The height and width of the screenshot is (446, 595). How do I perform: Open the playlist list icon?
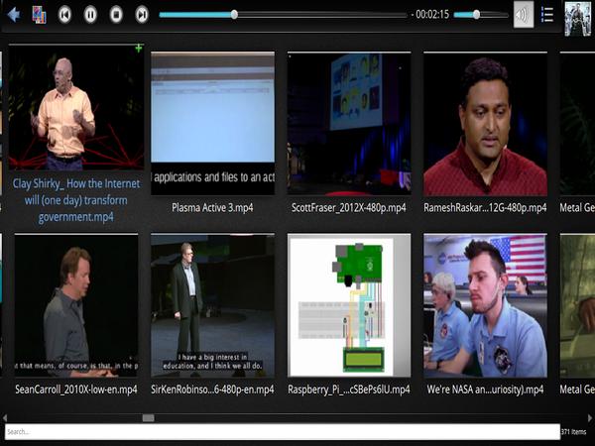[547, 15]
